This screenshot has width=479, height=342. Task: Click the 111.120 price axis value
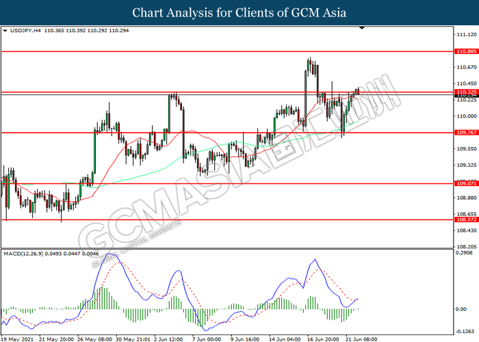(467, 34)
